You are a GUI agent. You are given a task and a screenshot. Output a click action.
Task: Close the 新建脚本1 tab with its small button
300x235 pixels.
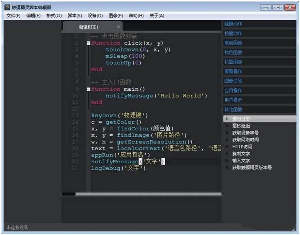pos(118,27)
